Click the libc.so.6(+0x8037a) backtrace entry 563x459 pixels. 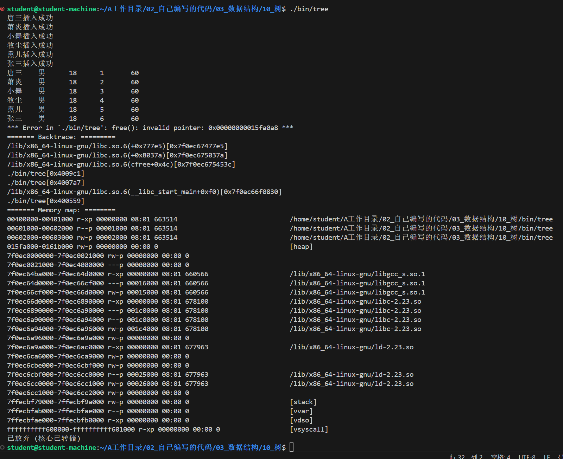(118, 155)
